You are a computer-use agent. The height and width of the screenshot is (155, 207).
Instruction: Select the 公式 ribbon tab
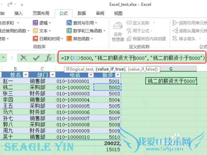pyautogui.click(x=63, y=13)
